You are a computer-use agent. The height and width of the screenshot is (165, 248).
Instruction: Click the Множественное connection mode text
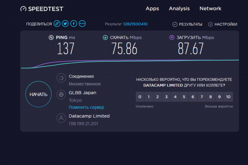(85, 84)
